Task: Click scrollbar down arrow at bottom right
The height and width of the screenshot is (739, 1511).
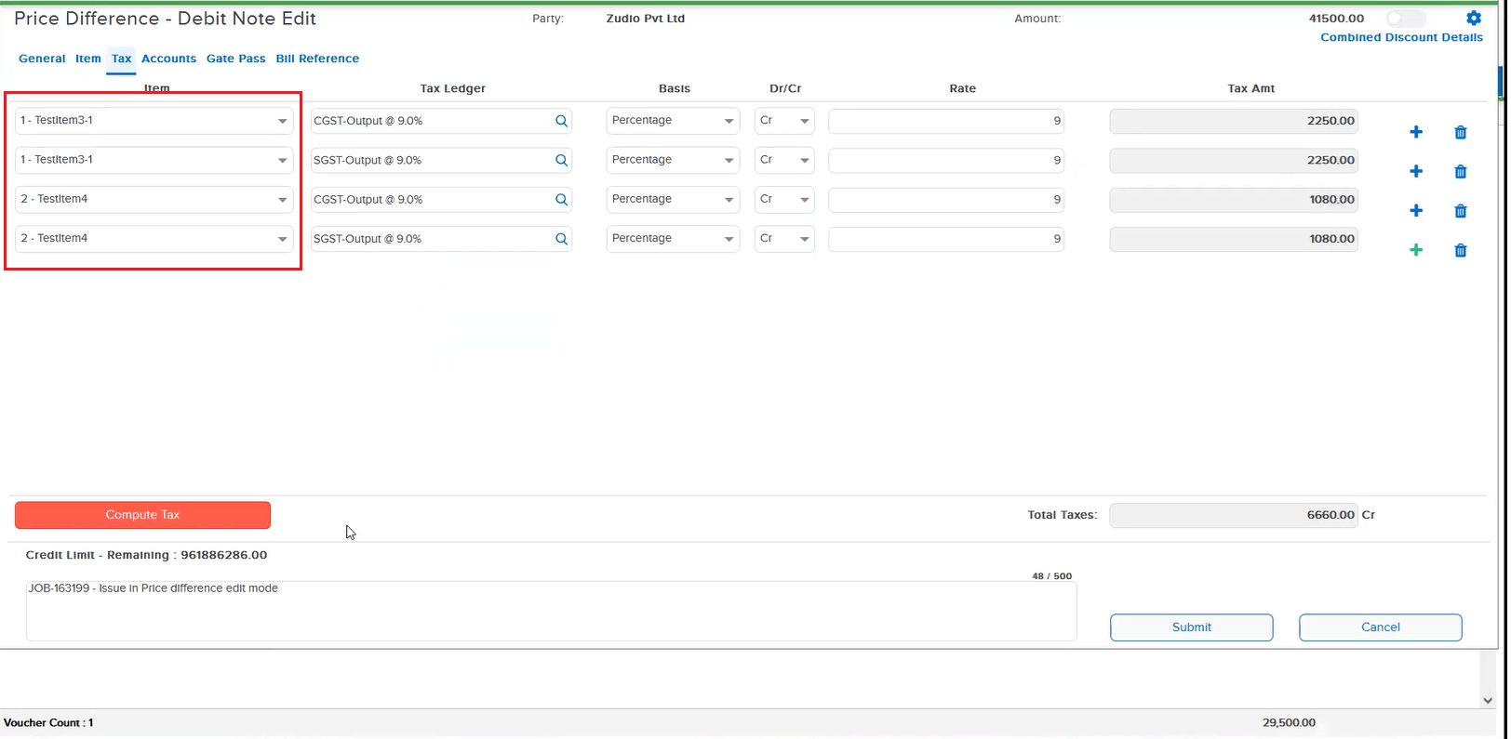Action: pos(1487,700)
